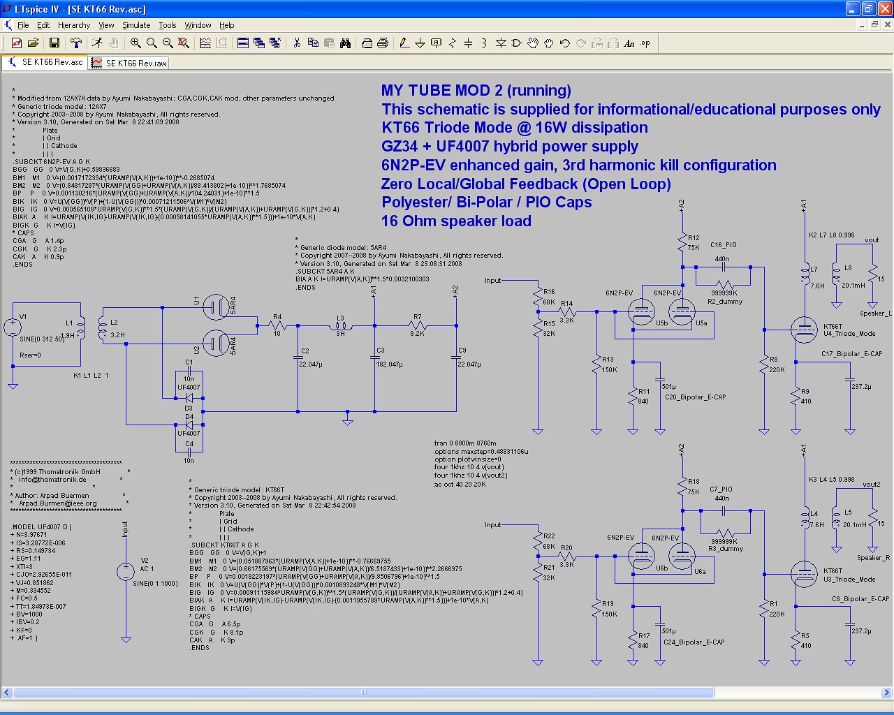Click the Zoom to Fit icon
The height and width of the screenshot is (715, 894).
click(x=184, y=43)
